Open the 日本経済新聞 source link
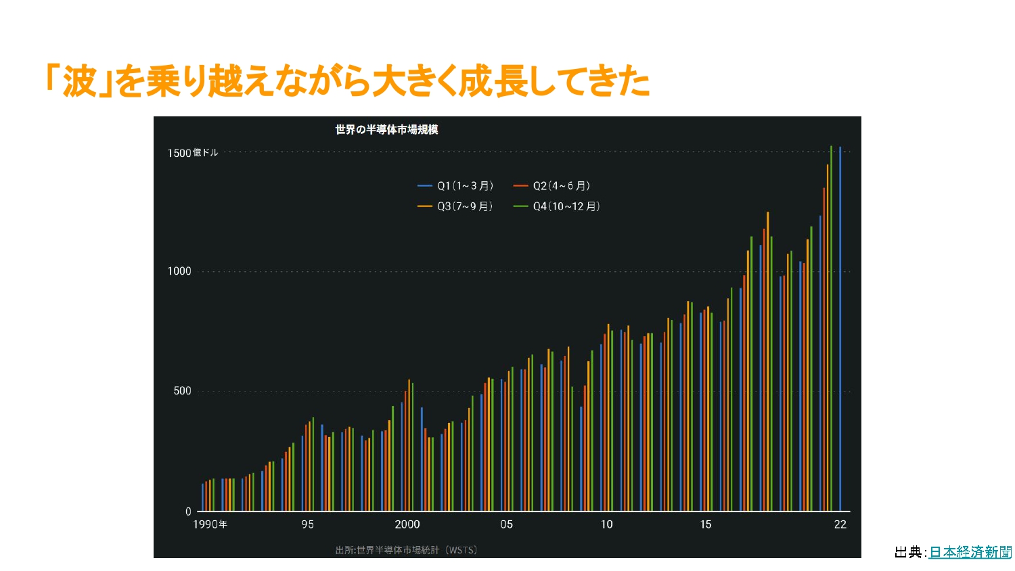 tap(970, 552)
